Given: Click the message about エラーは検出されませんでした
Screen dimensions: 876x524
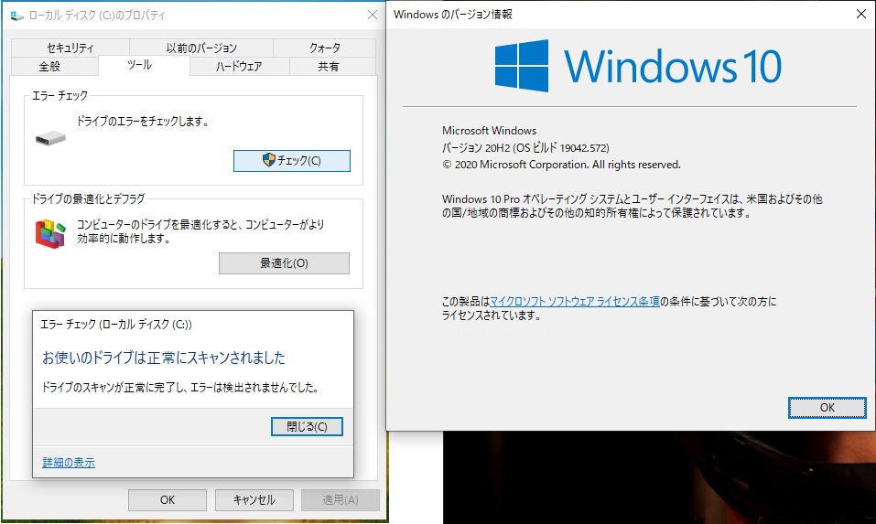Looking at the screenshot, I should 180,387.
